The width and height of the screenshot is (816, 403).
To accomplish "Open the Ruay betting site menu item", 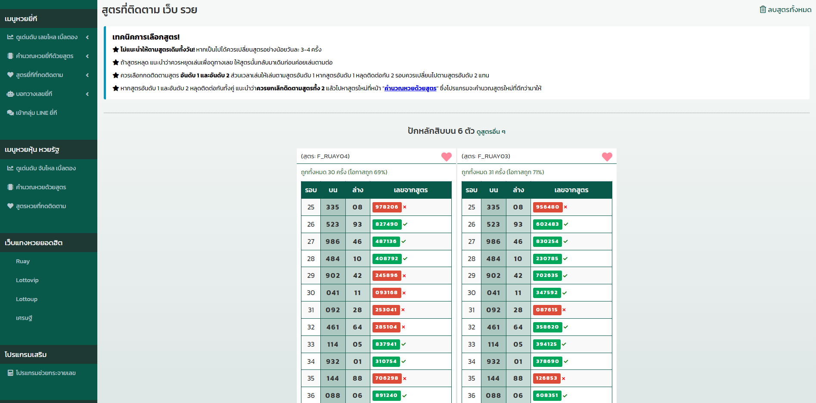I will point(23,261).
